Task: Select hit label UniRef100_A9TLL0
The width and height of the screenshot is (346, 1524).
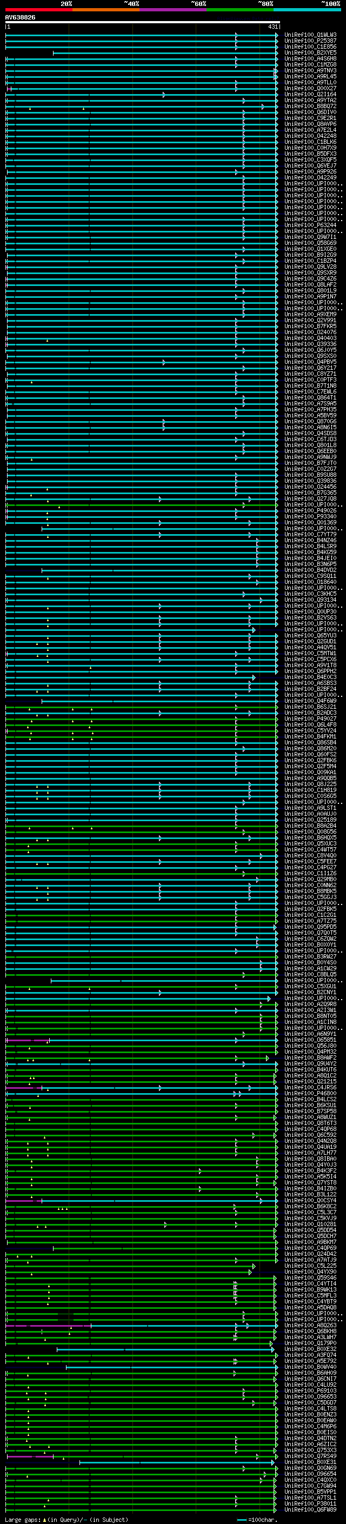Action: [x=310, y=82]
